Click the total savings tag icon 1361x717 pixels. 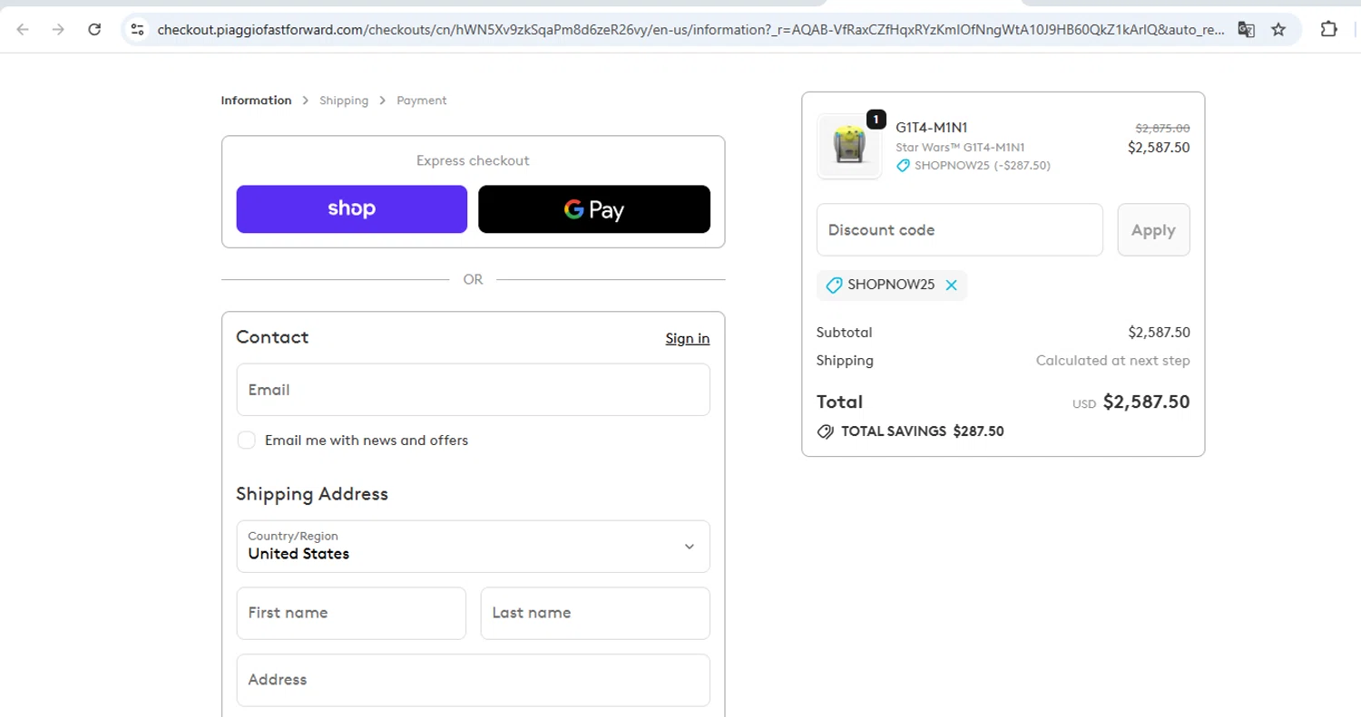click(x=826, y=431)
